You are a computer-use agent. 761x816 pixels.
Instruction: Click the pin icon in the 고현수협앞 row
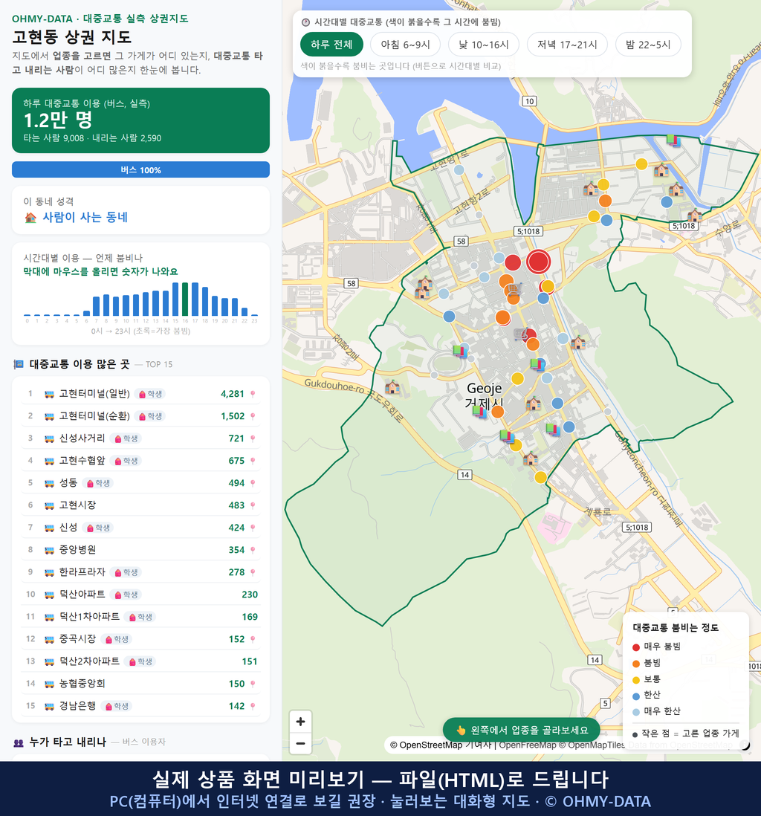253,461
